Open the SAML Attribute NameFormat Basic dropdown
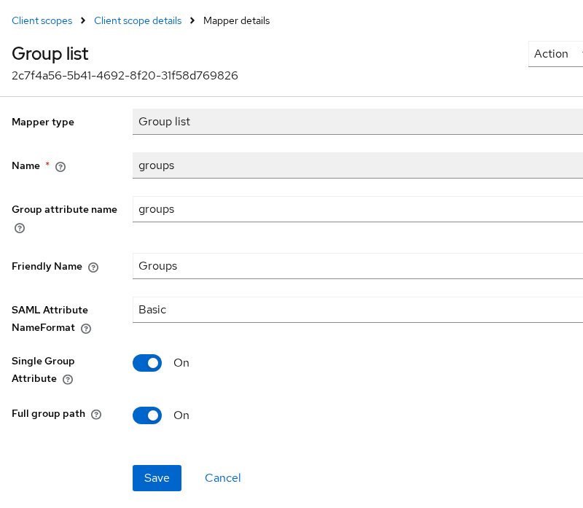 (x=358, y=310)
